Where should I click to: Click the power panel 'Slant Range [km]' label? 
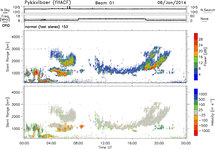tap(8, 57)
